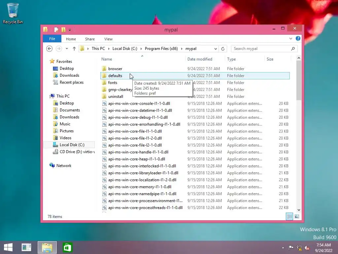The width and height of the screenshot is (338, 254).
Task: Click in the Search mypal box
Action: point(261,49)
